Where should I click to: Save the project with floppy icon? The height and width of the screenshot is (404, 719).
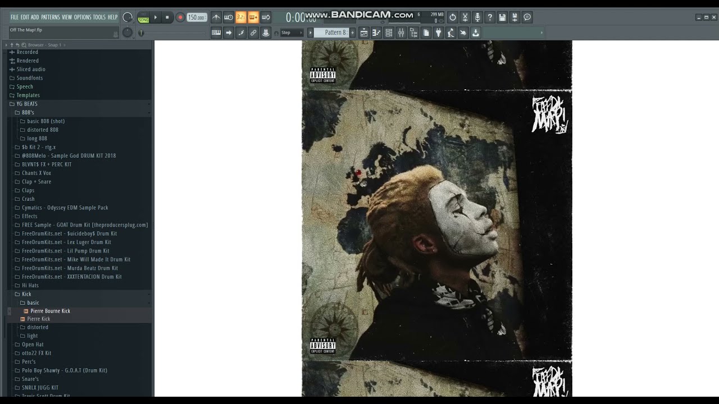[502, 17]
